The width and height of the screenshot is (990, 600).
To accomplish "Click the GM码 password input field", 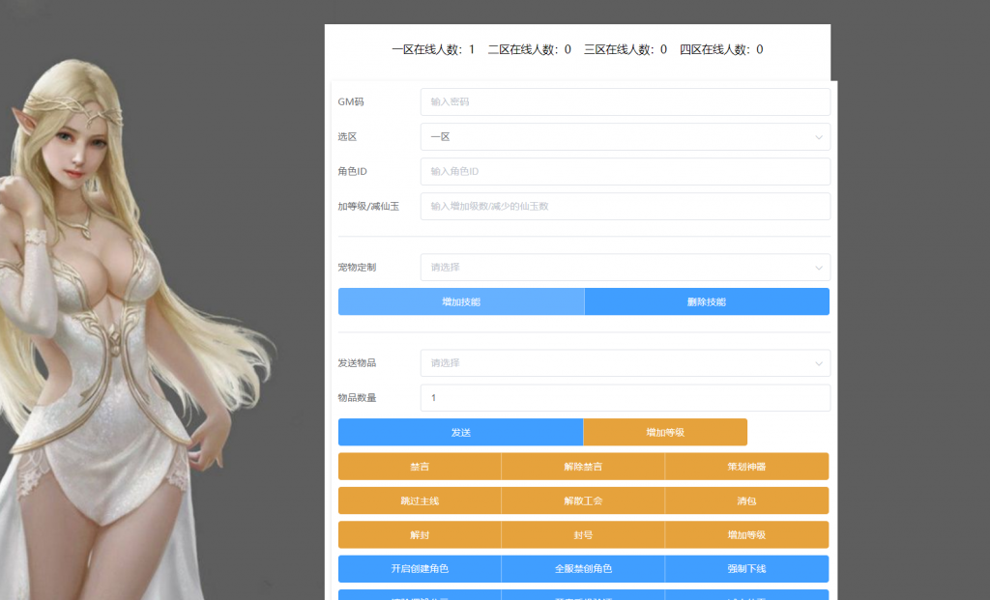I will click(625, 101).
